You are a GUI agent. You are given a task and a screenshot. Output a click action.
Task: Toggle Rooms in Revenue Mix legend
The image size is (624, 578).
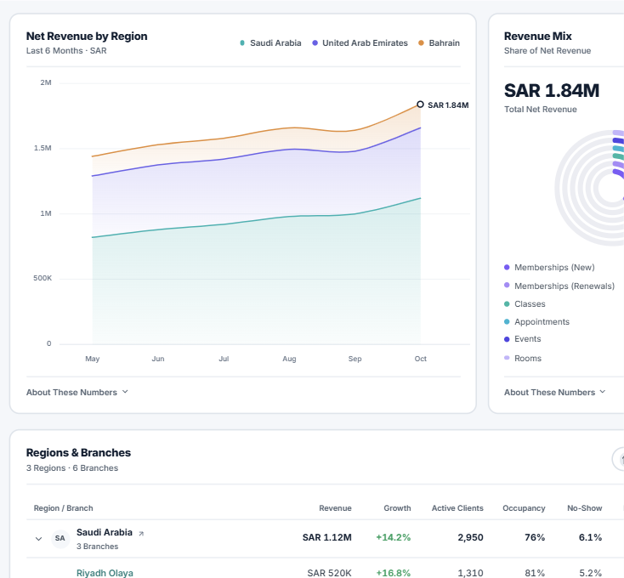coord(523,359)
